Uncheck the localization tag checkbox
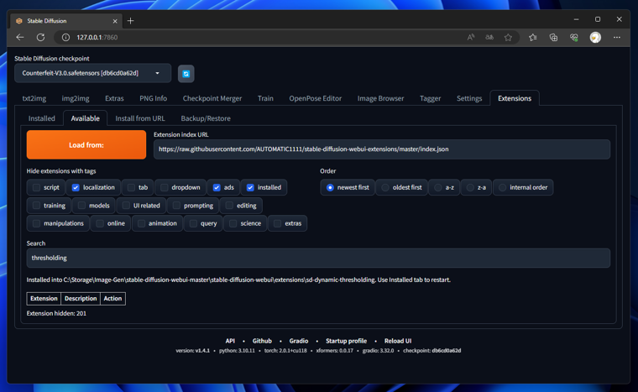 tap(76, 187)
